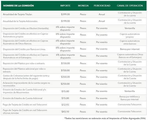
Task: Select 'Anualidad de Tarjeta Titular.' row name
Action: [17, 14]
